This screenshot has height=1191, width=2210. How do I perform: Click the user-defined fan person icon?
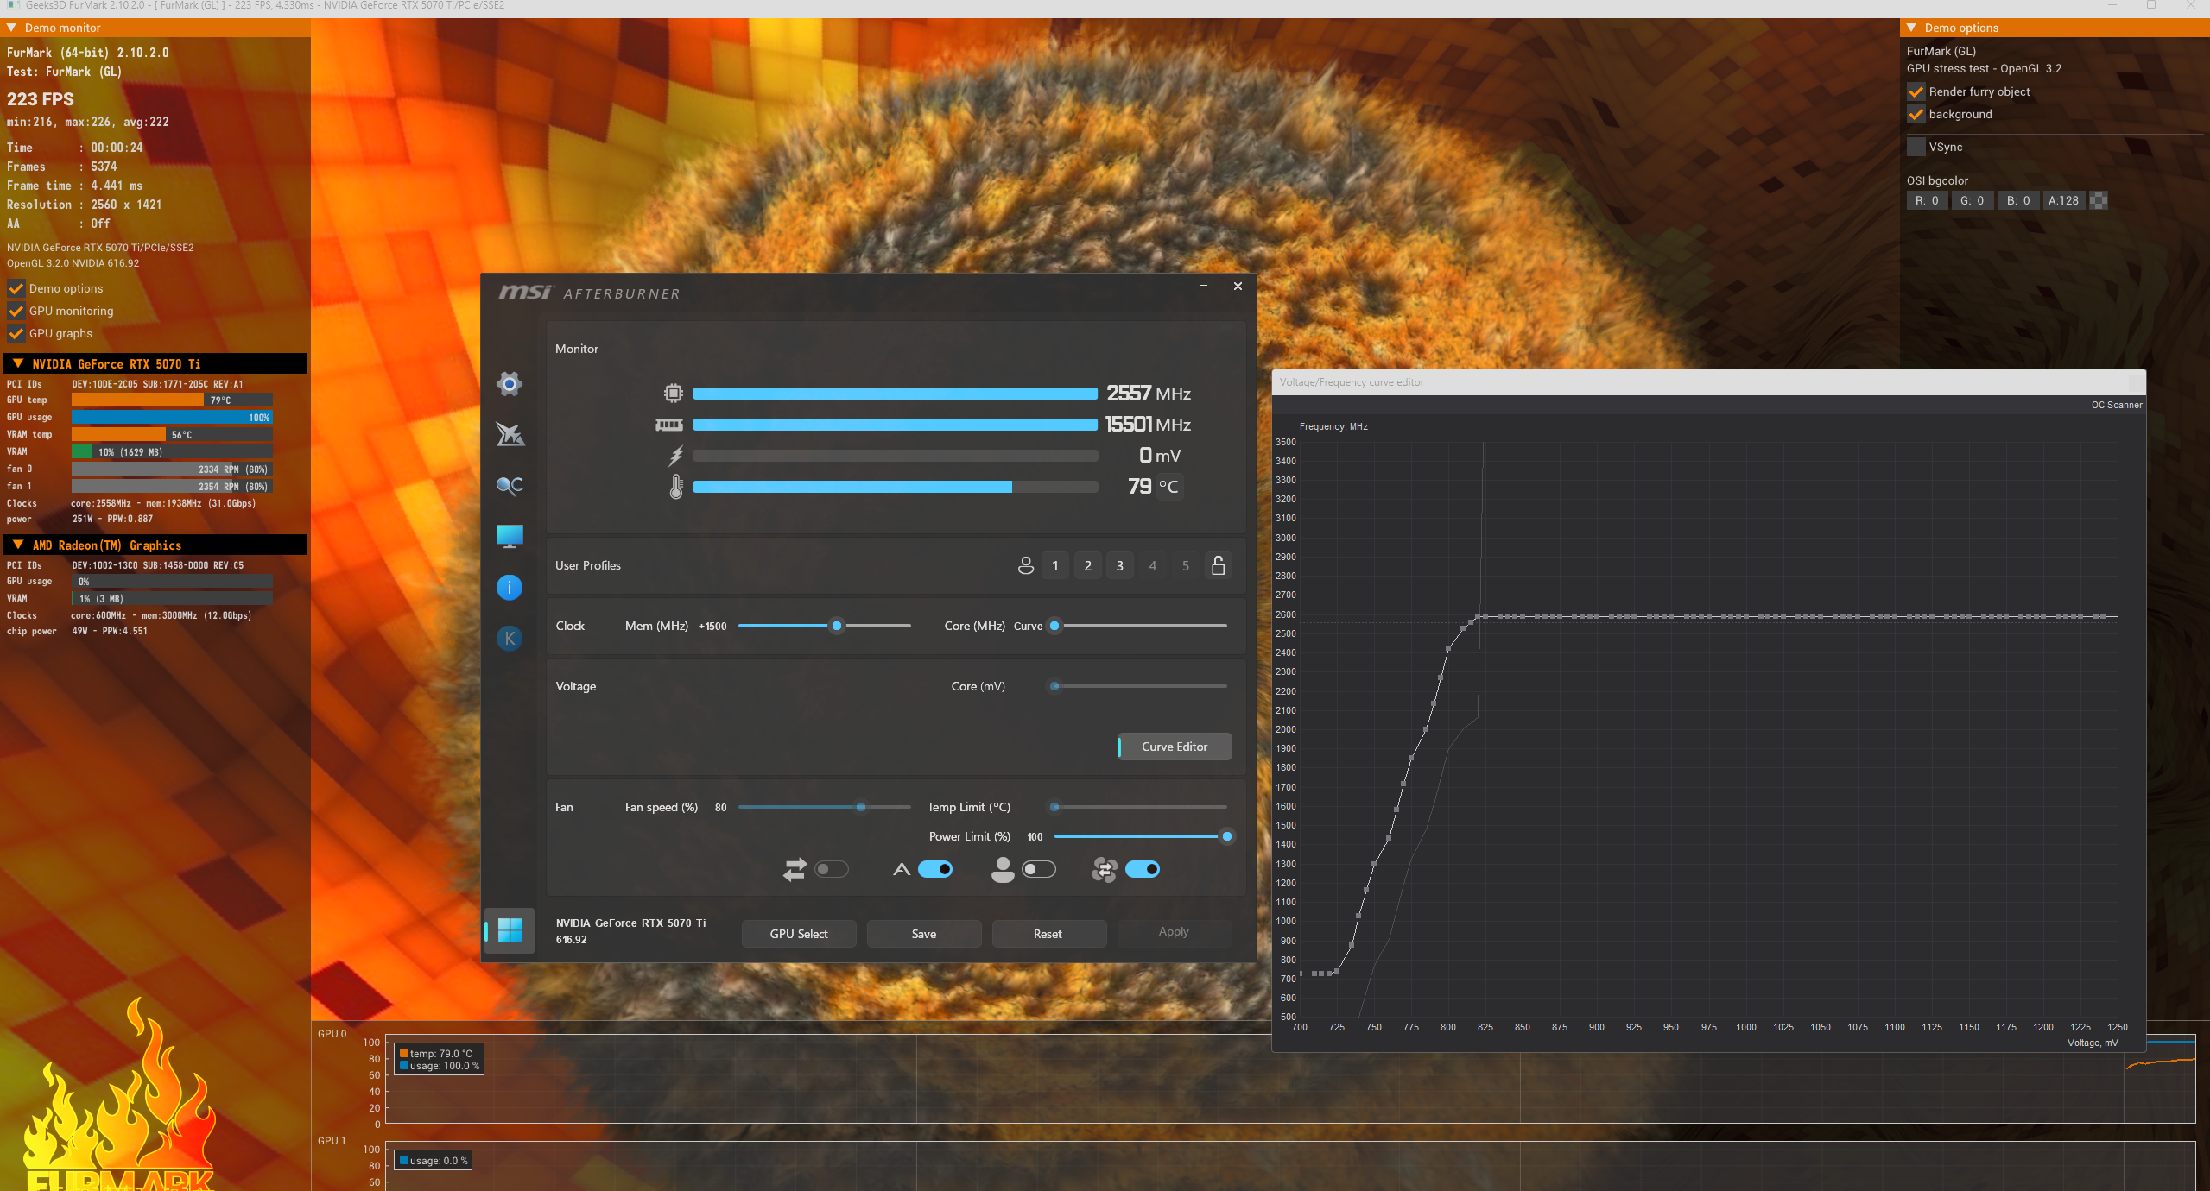1003,869
